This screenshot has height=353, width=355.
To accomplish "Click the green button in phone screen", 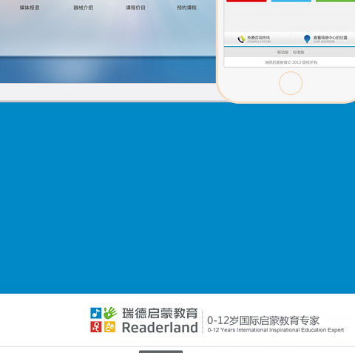I will [335, 1].
